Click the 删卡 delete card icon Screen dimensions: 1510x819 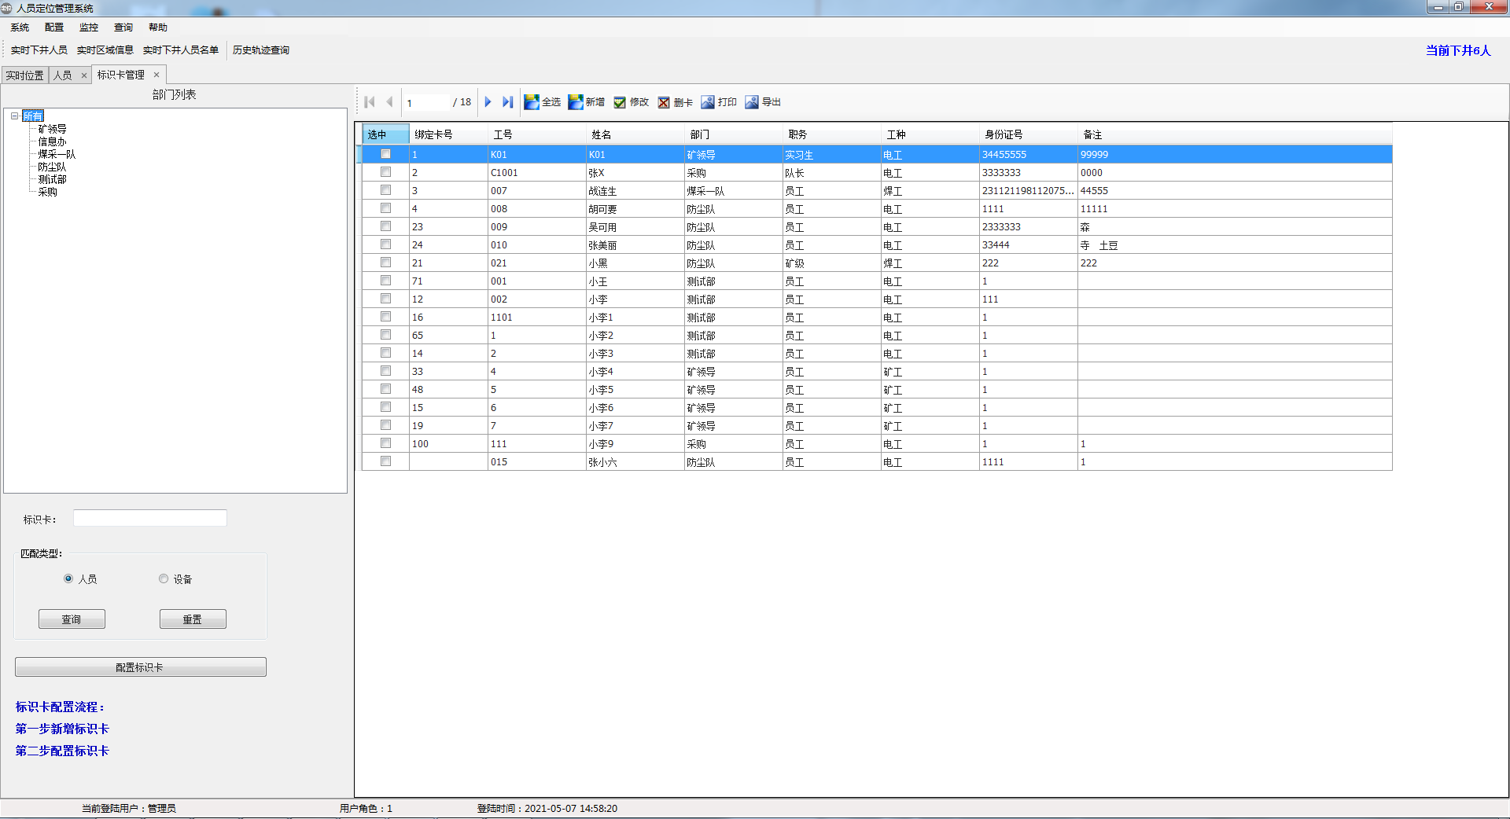click(x=664, y=102)
